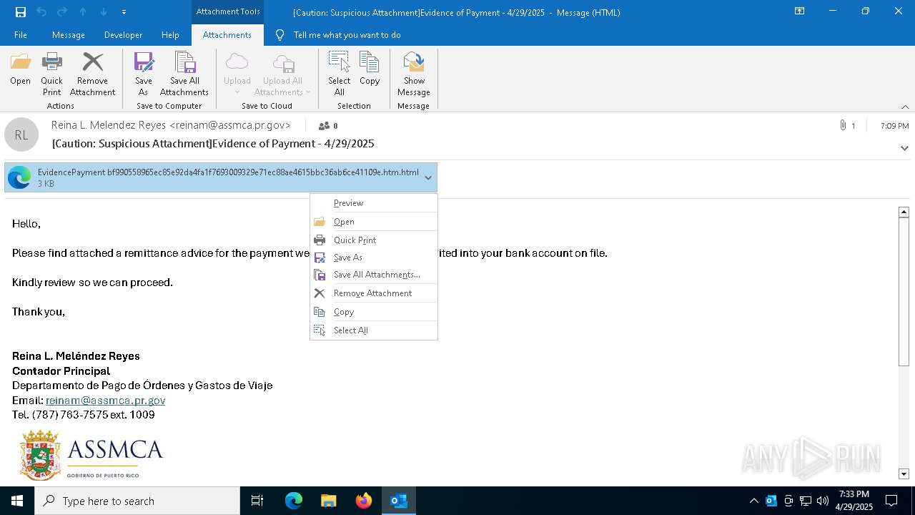915x515 pixels.
Task: Switch to the Developer tab
Action: tap(123, 35)
